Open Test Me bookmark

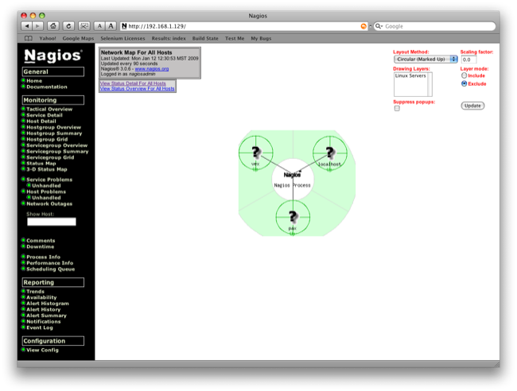(x=235, y=38)
